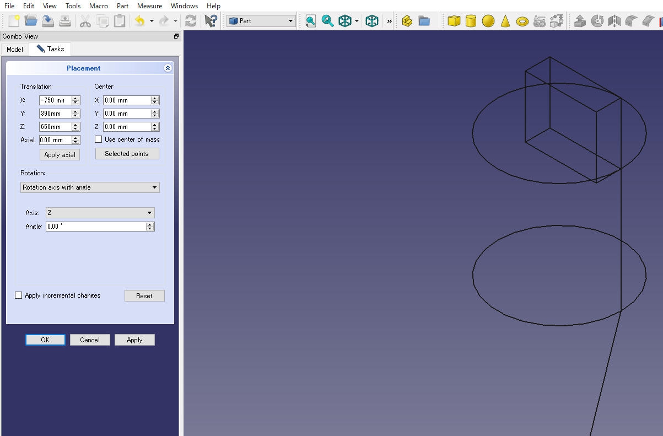Open the Part workbench selector dropdown
The width and height of the screenshot is (663, 436).
coord(261,21)
